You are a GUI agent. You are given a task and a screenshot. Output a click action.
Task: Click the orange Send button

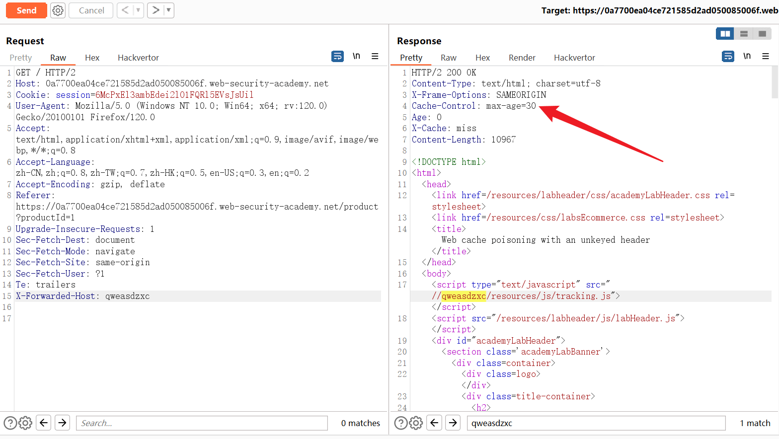[26, 10]
